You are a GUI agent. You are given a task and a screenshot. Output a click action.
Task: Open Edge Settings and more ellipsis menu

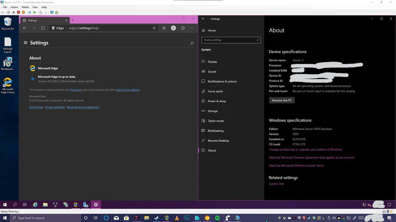pos(192,28)
